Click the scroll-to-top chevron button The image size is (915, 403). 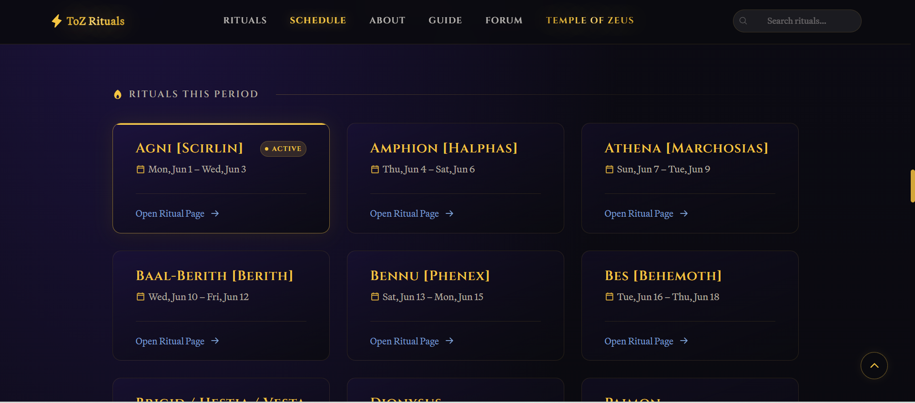874,365
